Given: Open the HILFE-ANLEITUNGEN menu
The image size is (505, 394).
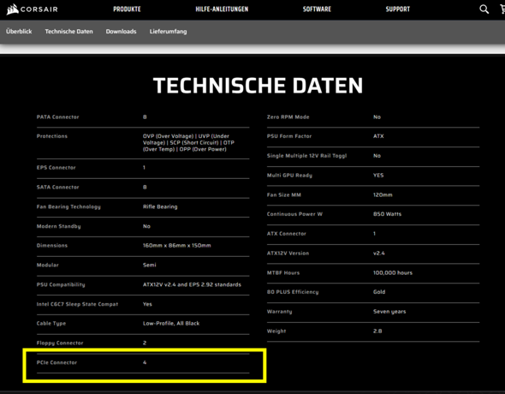Looking at the screenshot, I should click(222, 9).
